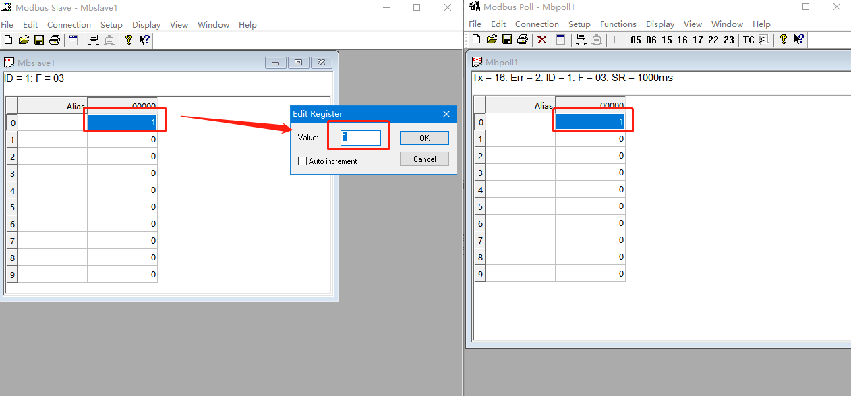The image size is (851, 396).
Task: Click OK in the Edit Register dialog
Action: 424,138
